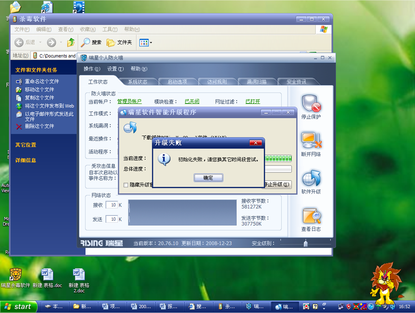
Task: Open the 文件(F) menu in 杀毒软件 window
Action: coord(22,29)
